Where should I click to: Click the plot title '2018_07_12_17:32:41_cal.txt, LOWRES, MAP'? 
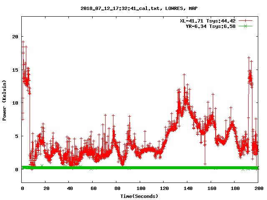tap(139, 8)
